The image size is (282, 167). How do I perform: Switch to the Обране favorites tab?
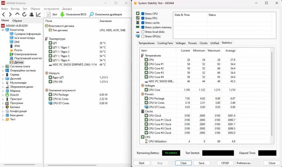17,21
